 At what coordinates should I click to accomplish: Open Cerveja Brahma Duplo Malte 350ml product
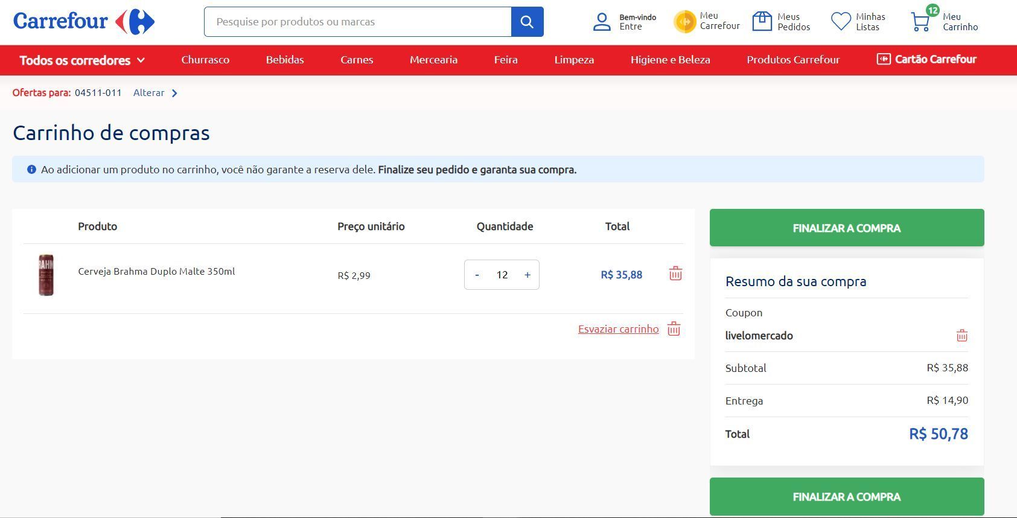click(156, 272)
